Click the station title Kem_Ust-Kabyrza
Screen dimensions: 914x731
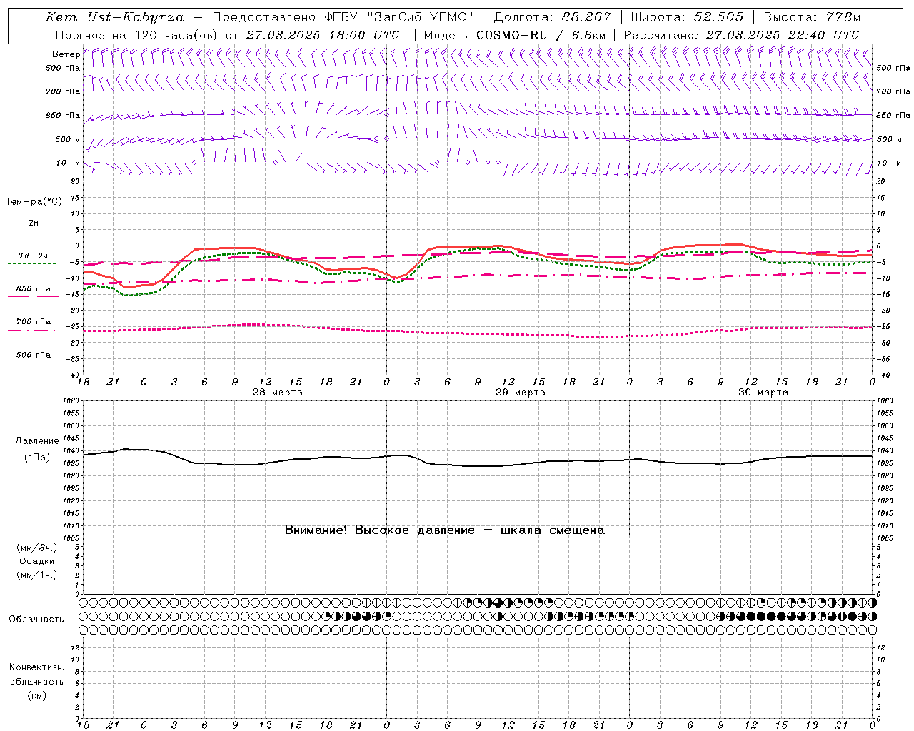[114, 17]
